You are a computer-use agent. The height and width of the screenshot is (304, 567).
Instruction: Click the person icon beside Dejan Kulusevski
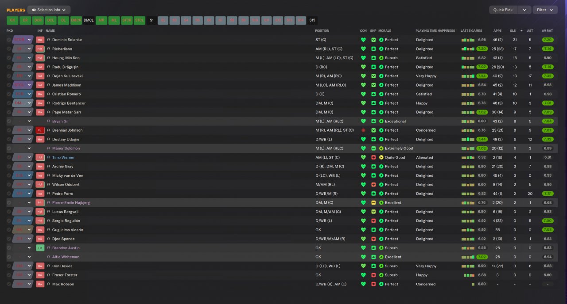49,76
